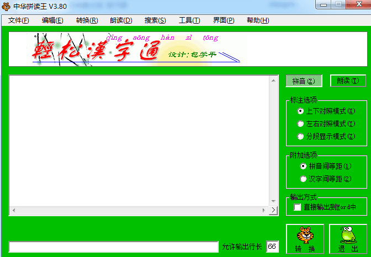This screenshot has height=257, width=371.
Task: Click the 拼音(Z) button
Action: coord(304,81)
